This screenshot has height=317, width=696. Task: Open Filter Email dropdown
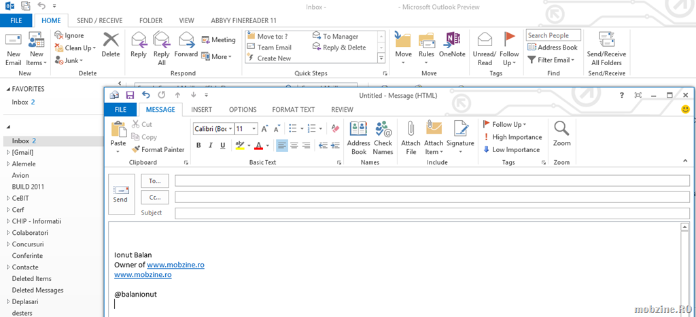click(x=551, y=60)
